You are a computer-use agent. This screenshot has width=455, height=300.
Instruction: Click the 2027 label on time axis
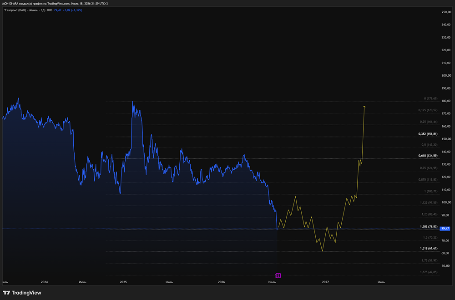325,282
